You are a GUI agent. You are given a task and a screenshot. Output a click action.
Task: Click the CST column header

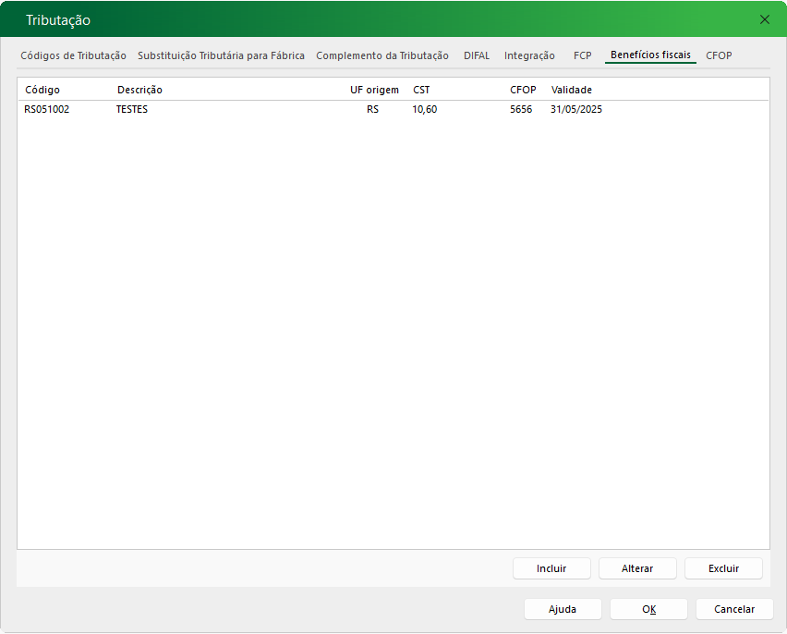tap(421, 90)
